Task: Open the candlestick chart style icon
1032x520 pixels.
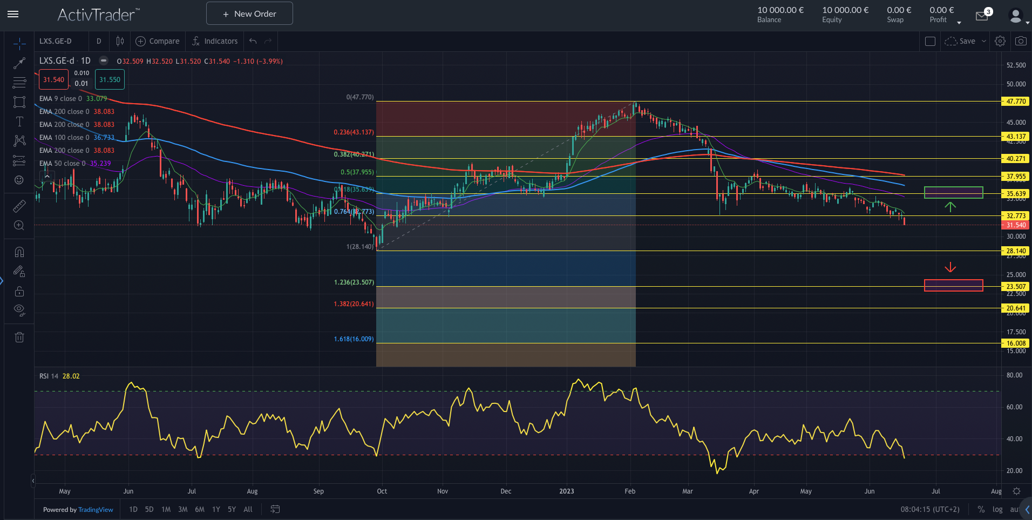Action: (x=120, y=41)
